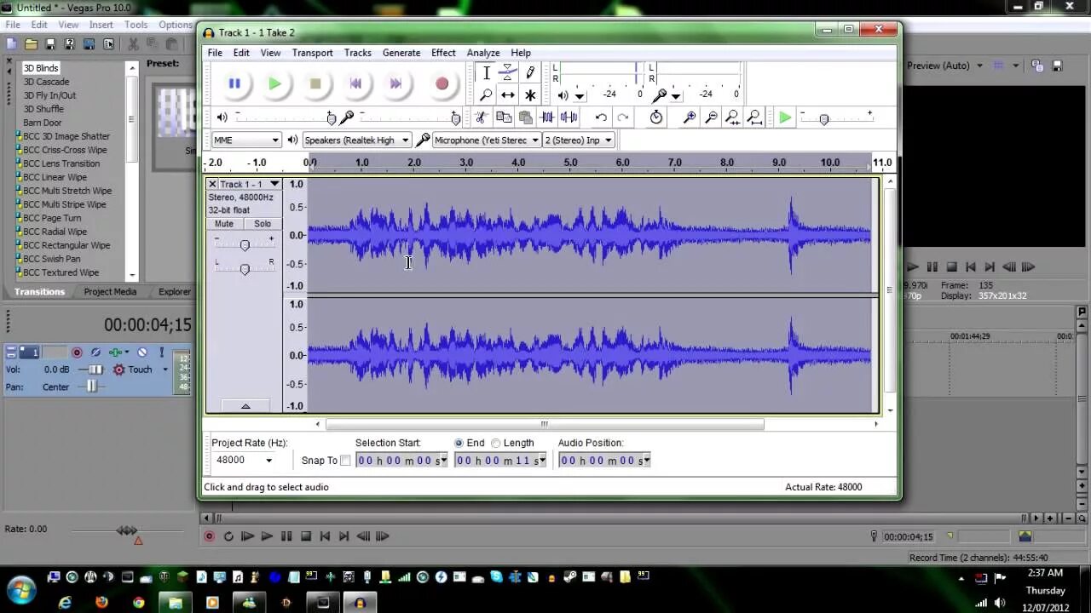Toggle mute icon on Vegas audio track
1091x613 pixels.
tap(142, 352)
